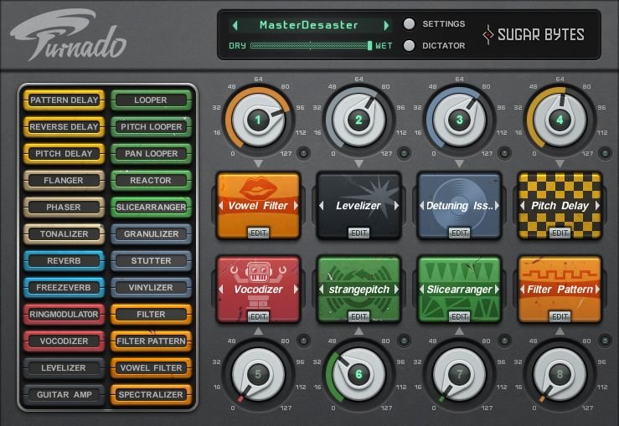Go to previous preset before MasterDesaster
This screenshot has height=426, width=619.
(235, 25)
